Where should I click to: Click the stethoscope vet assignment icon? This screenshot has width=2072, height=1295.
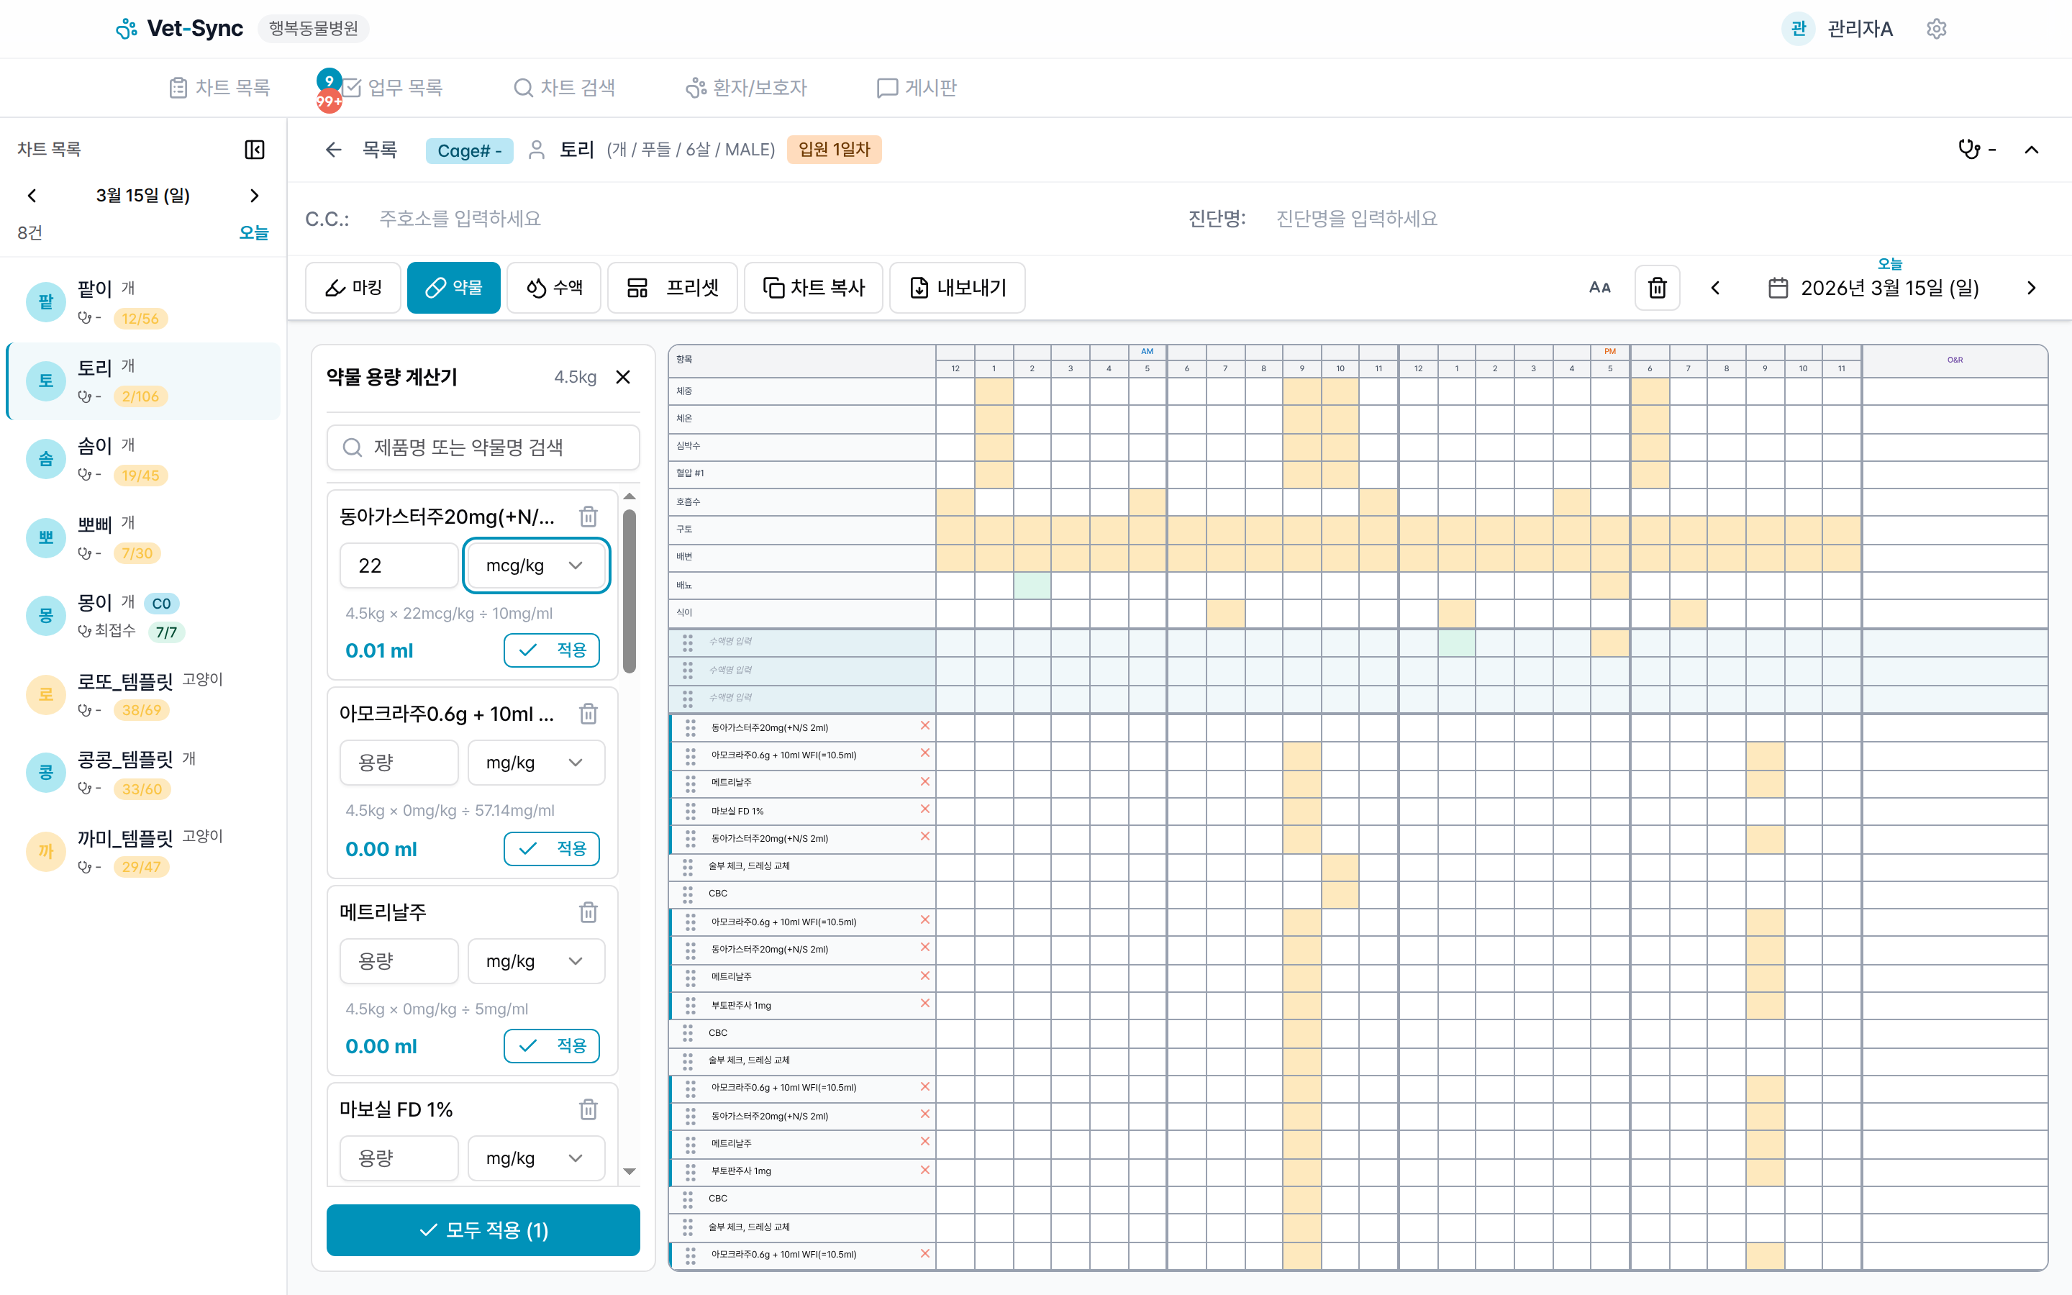1968,150
